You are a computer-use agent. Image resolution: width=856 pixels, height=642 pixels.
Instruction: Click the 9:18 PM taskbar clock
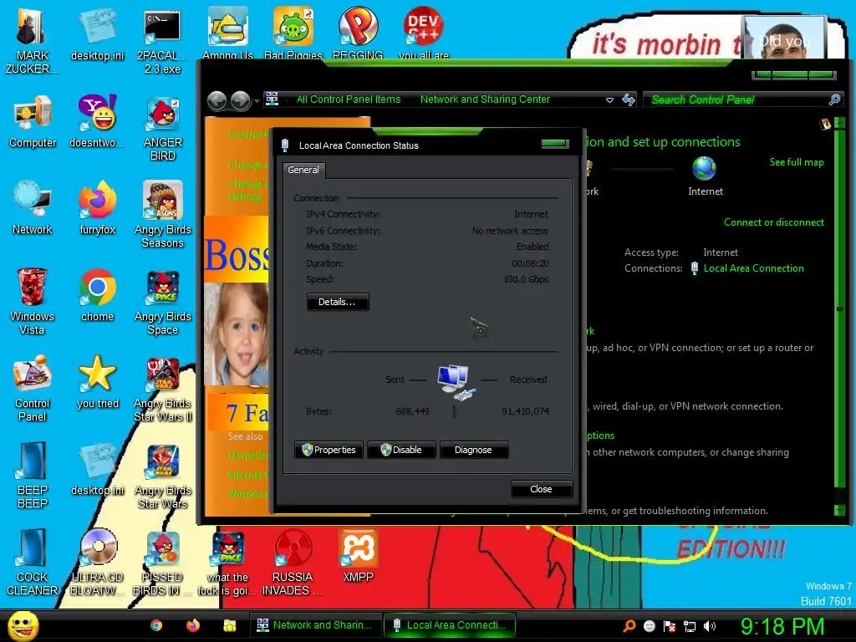(782, 627)
